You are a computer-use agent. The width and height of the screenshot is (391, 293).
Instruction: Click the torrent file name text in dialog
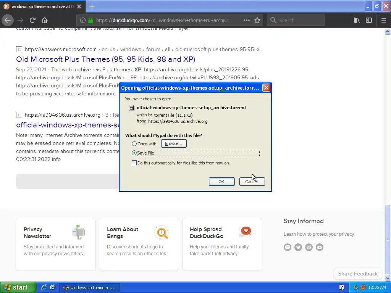(191, 108)
